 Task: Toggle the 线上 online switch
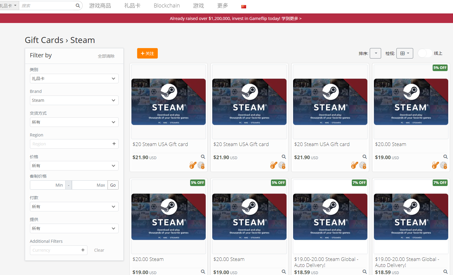[x=425, y=53]
